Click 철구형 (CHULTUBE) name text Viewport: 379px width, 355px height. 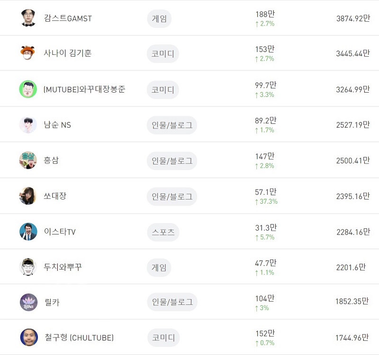79,338
